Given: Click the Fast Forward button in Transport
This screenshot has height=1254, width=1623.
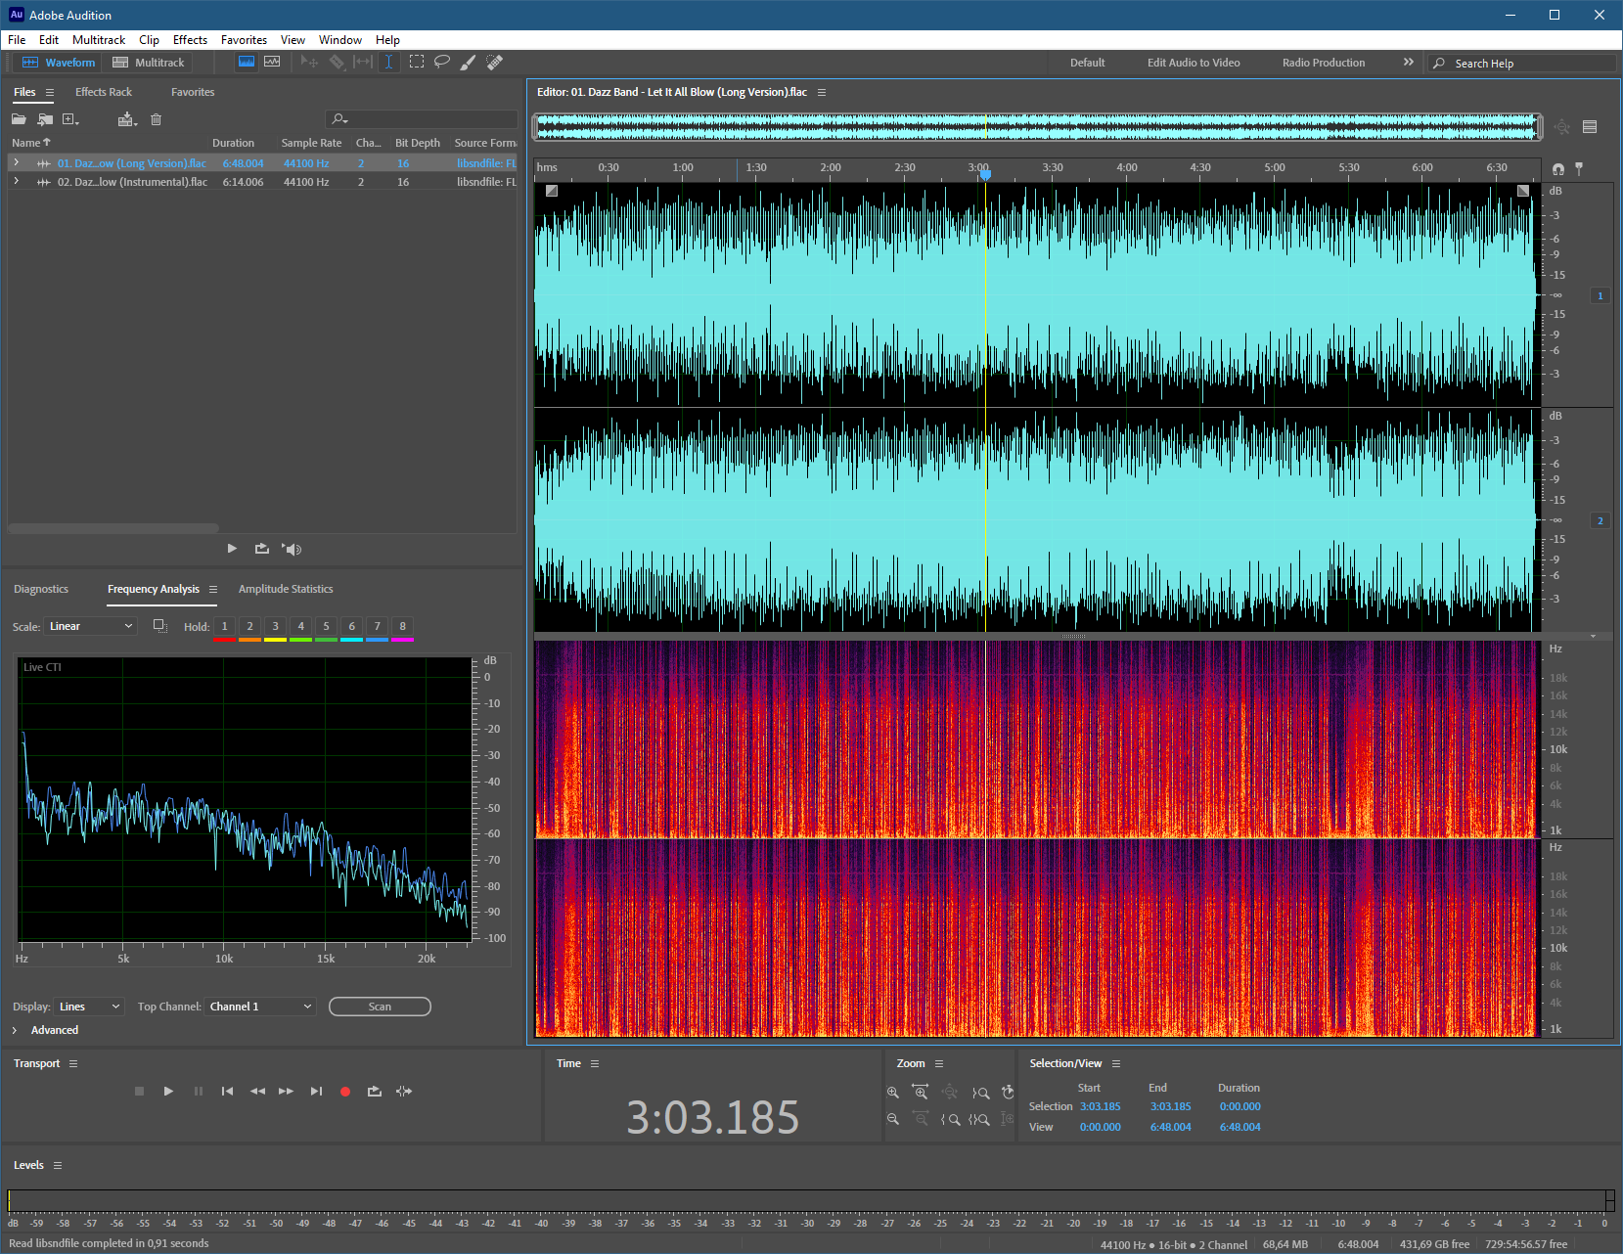Looking at the screenshot, I should click(x=286, y=1091).
